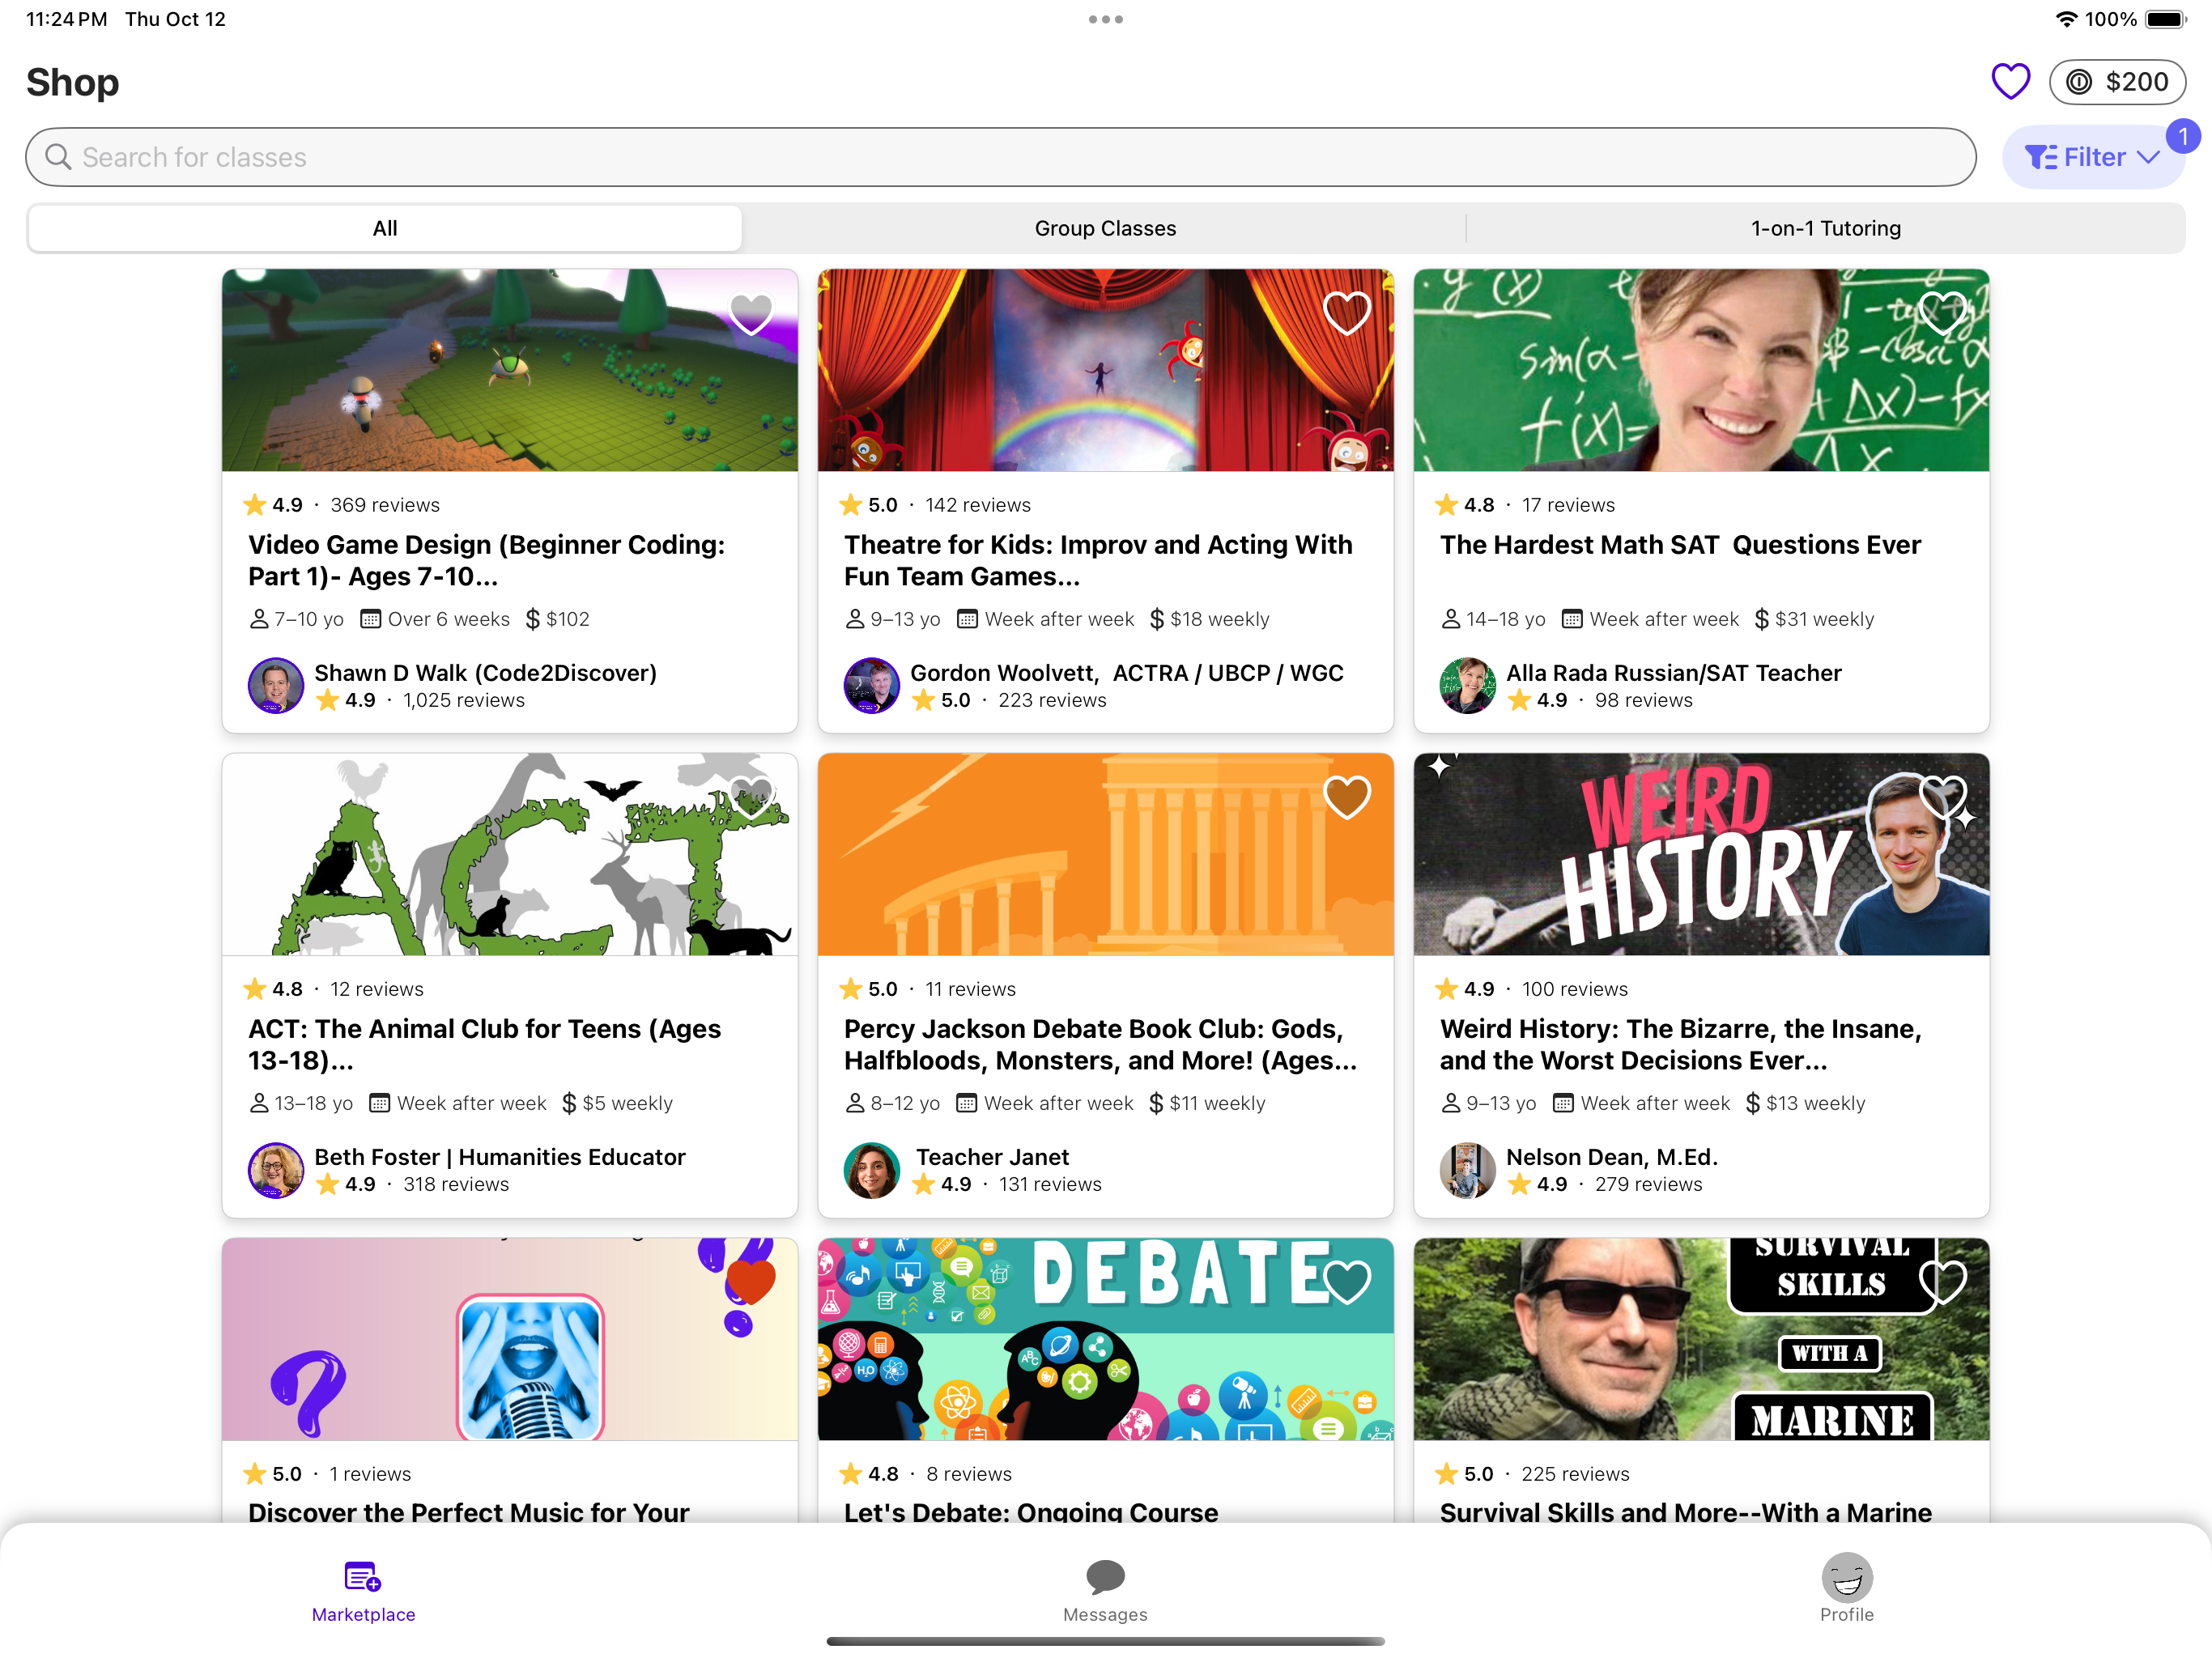Favorite the Video Game Design class
Viewport: 2212px width, 1658px height.
[751, 314]
